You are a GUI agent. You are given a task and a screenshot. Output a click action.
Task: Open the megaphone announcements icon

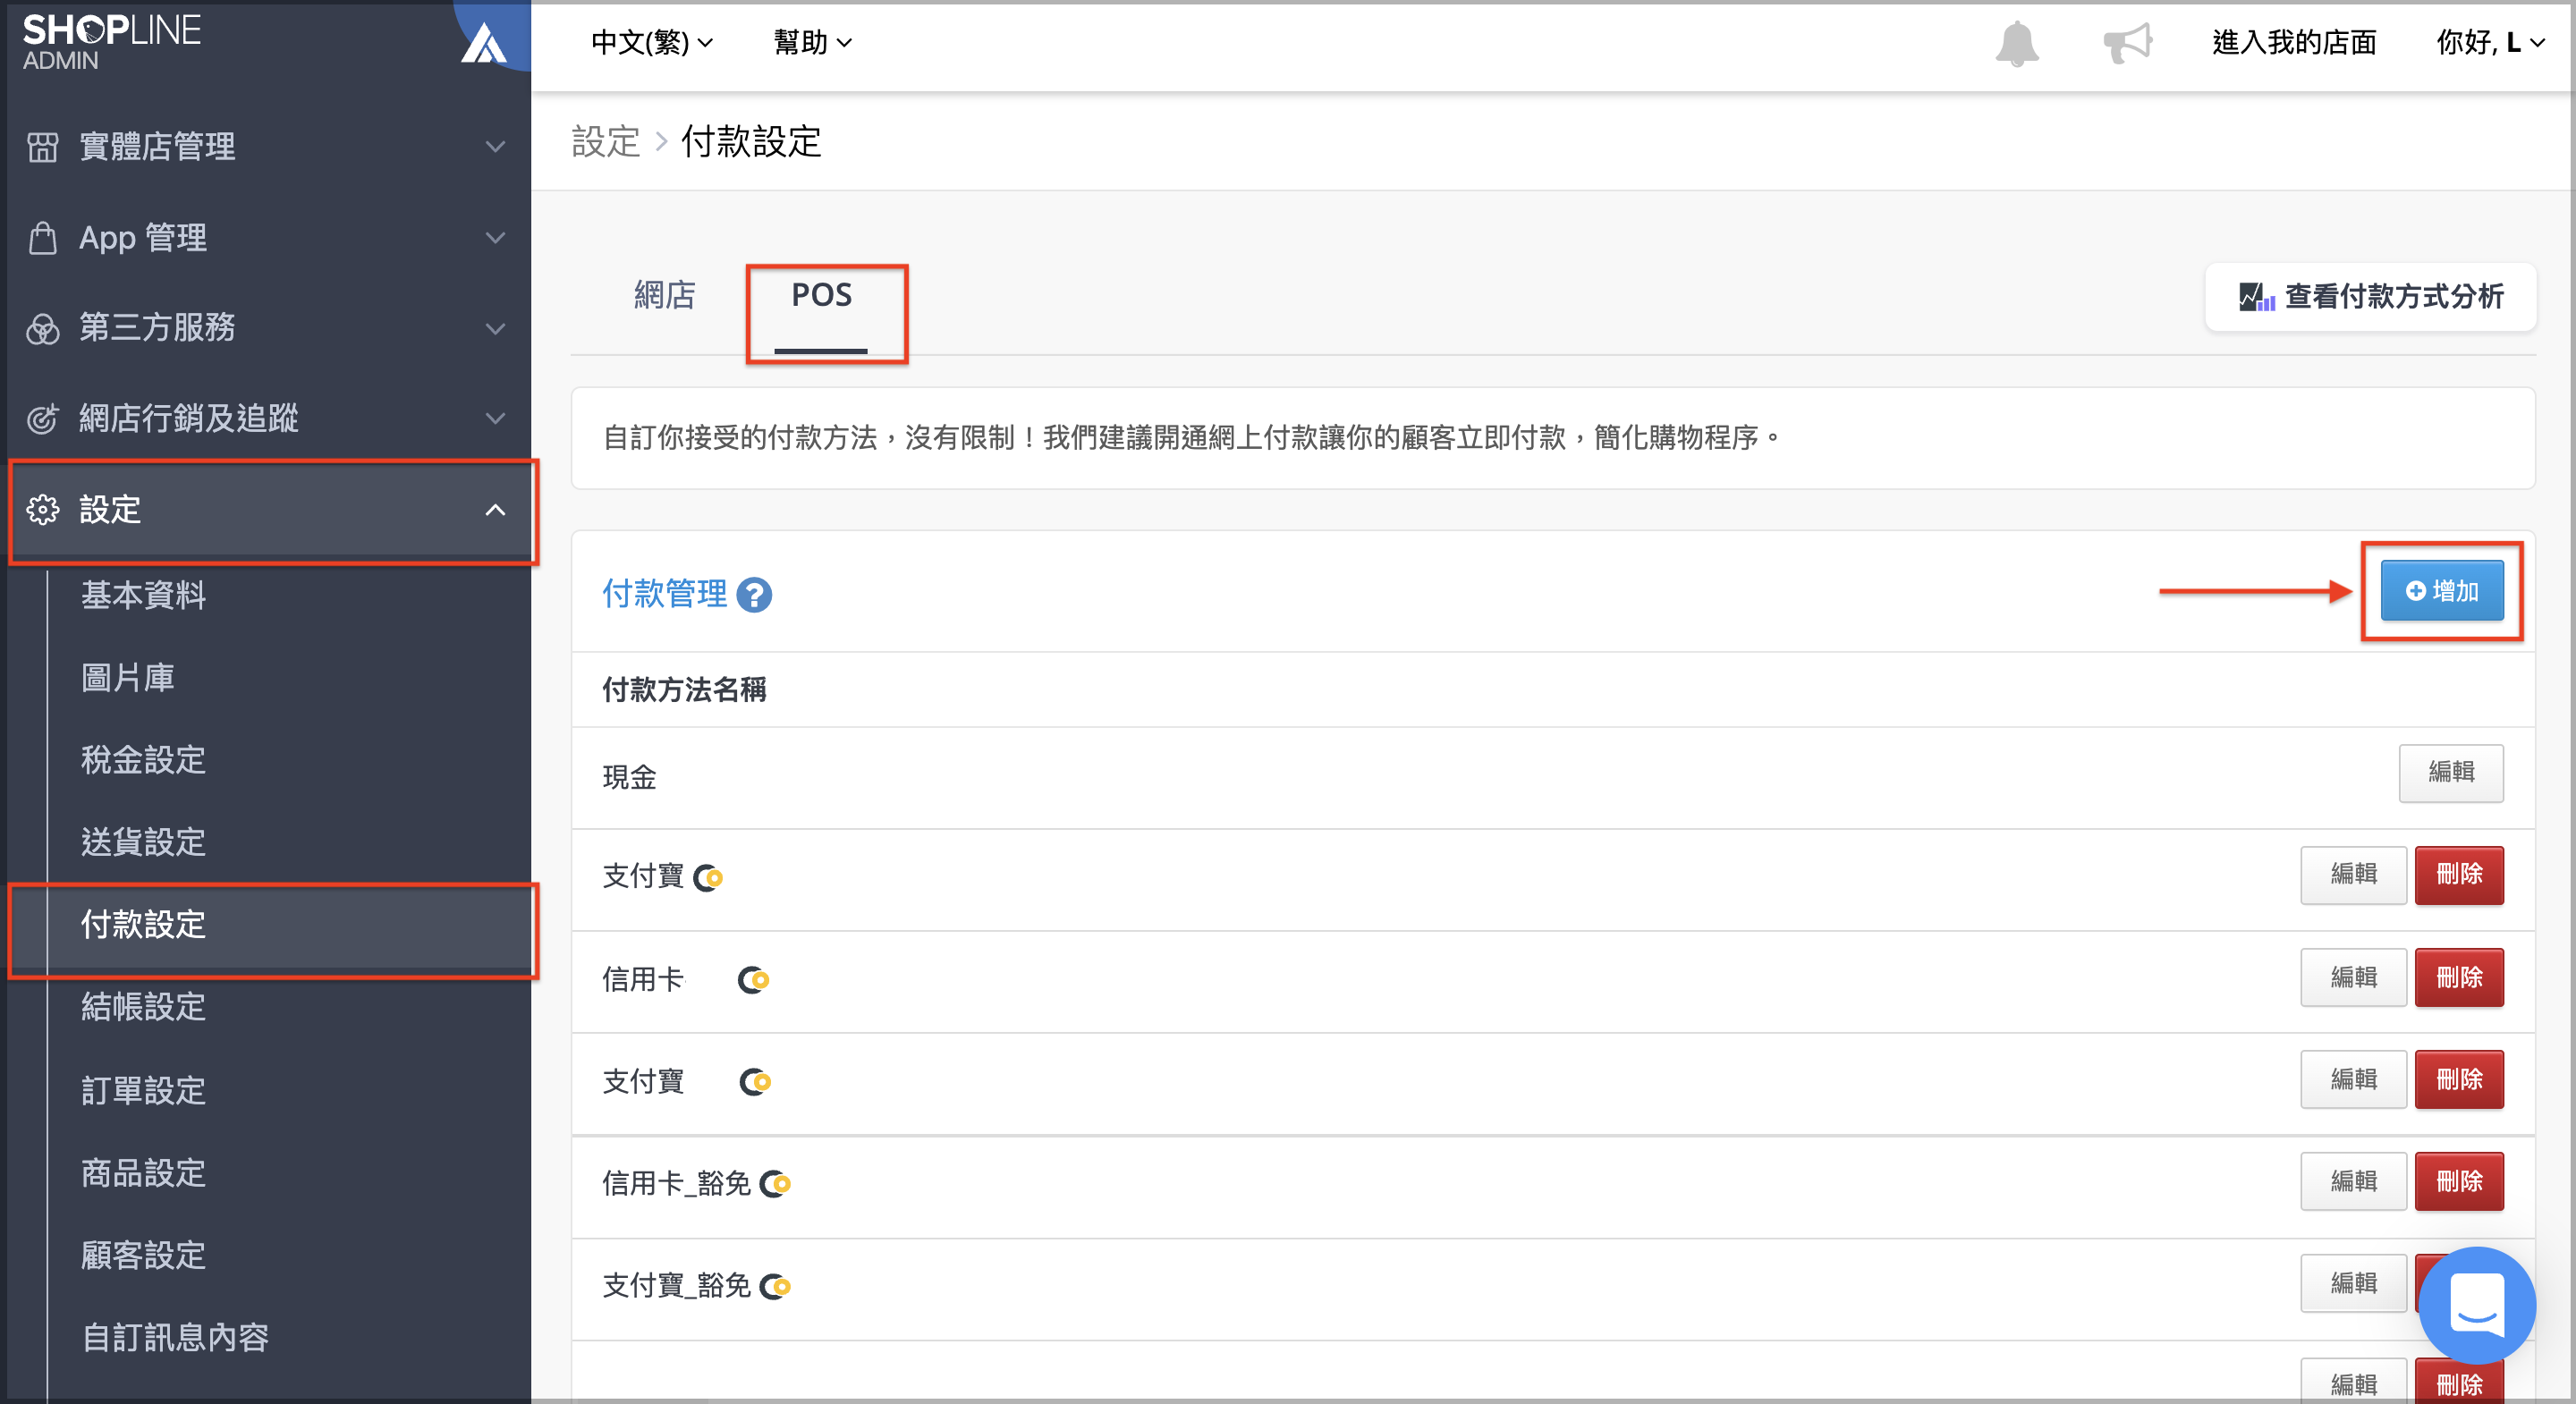(2127, 43)
